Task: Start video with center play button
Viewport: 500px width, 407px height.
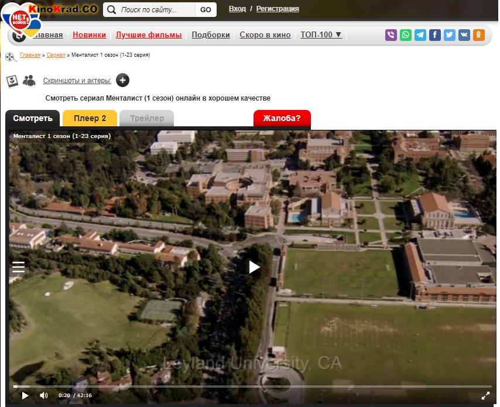Action: (x=254, y=267)
